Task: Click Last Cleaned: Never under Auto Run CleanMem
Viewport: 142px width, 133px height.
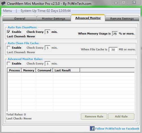Action: (x=21, y=36)
